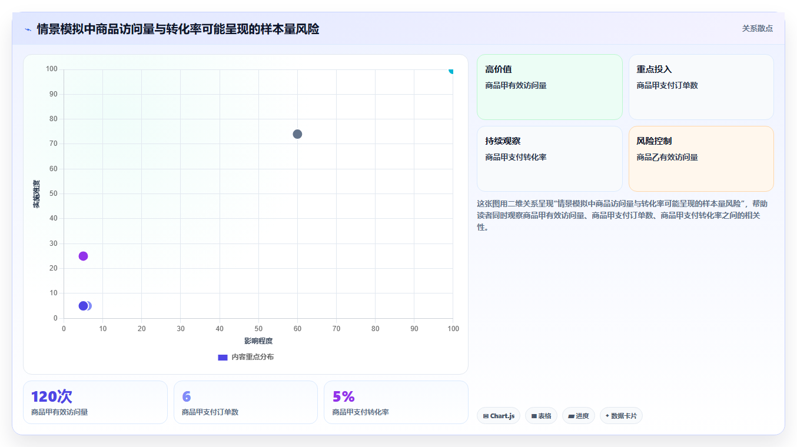The width and height of the screenshot is (797, 447).
Task: Click the 实施难度 y-axis title
Action: (x=36, y=194)
